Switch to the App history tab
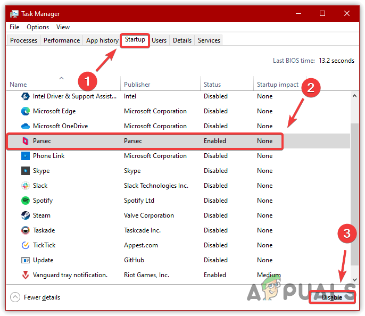Screen dimensions: 365x316 [x=102, y=40]
